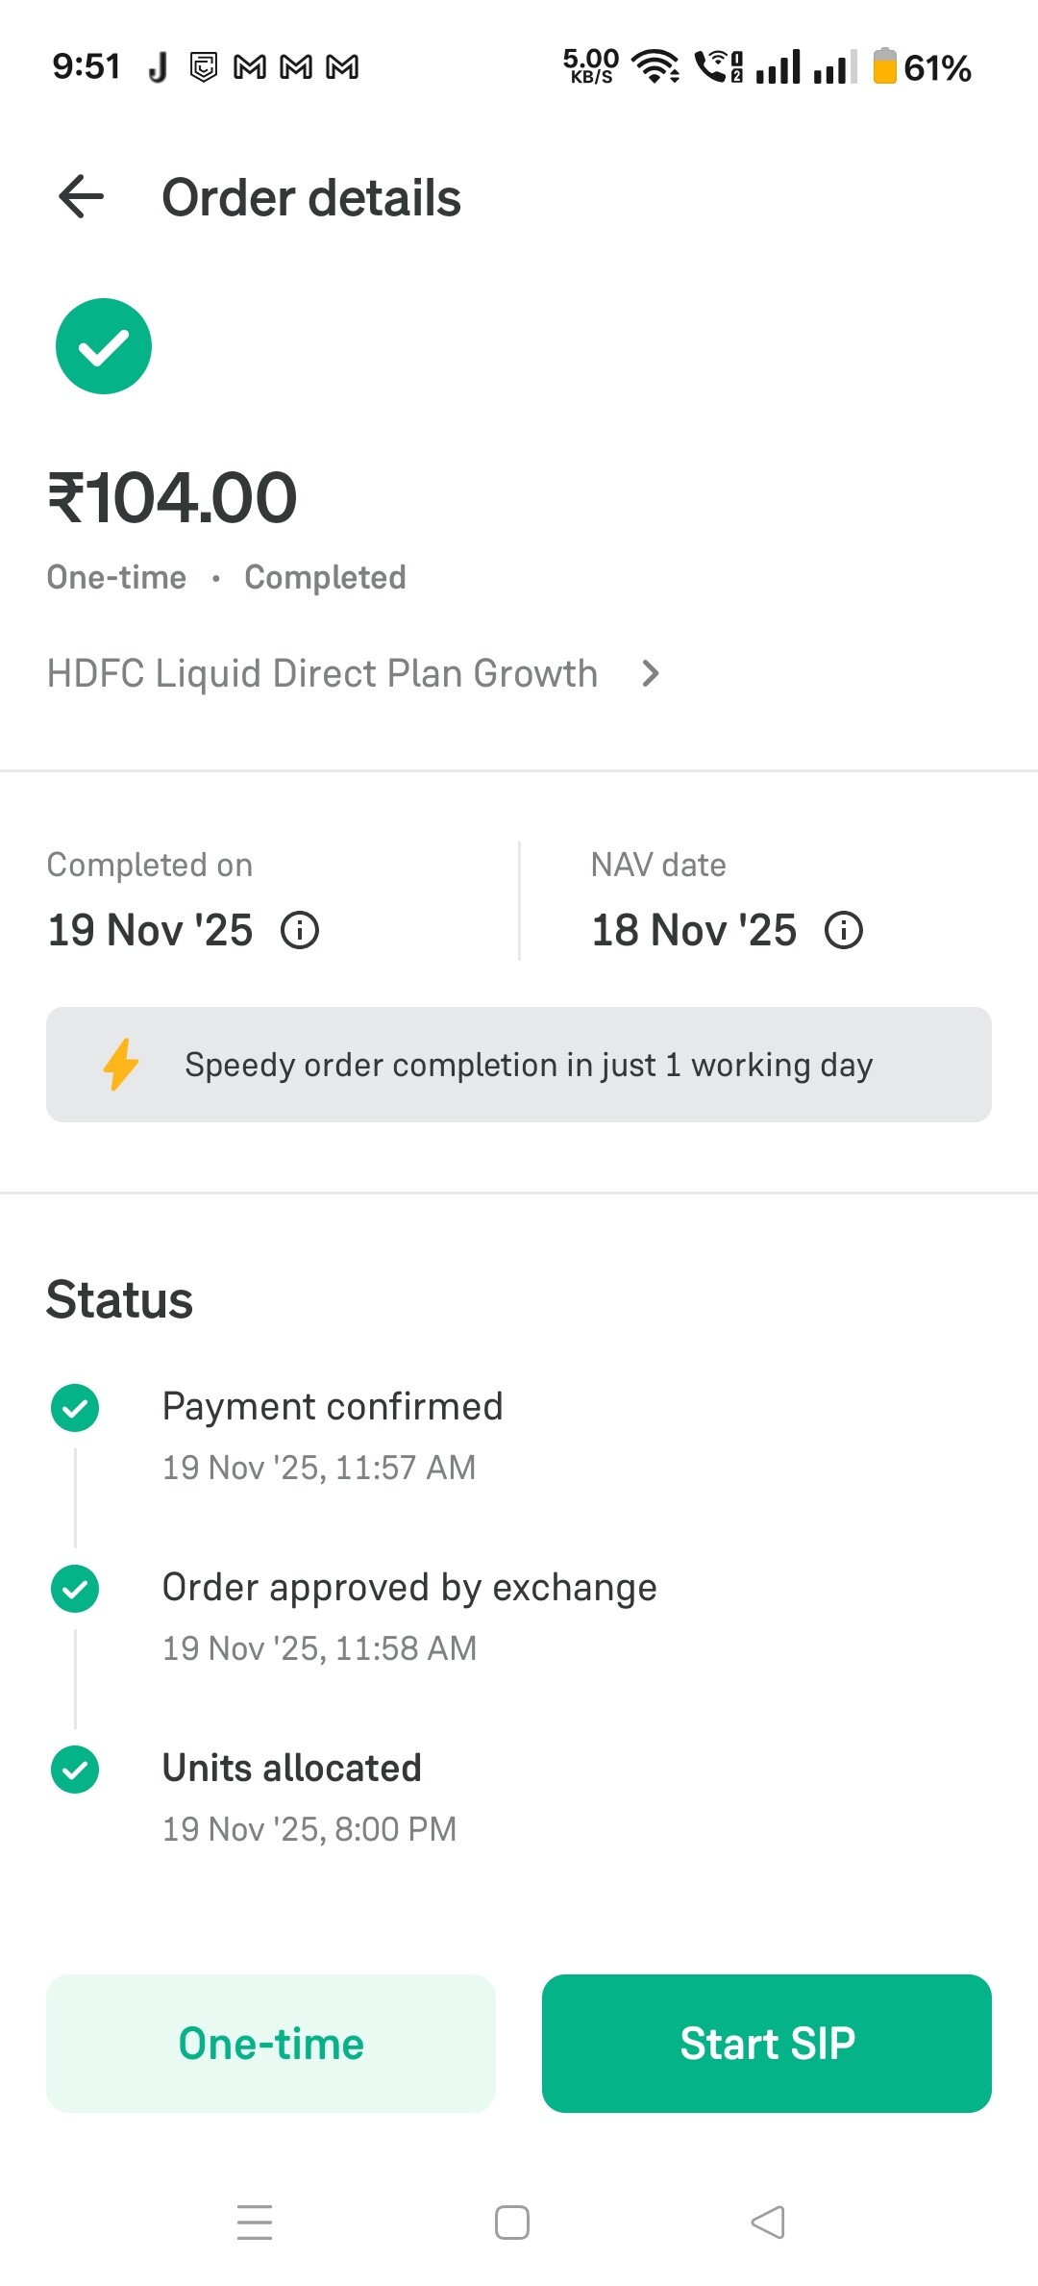Open Android recent apps menu icon
Screen dimensions: 1038x2286
(255, 2223)
